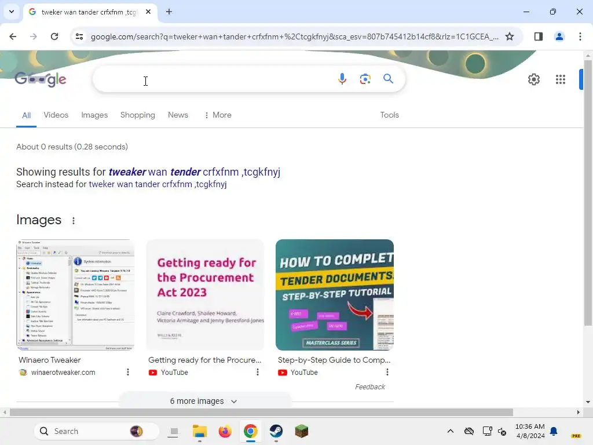Open the Google apps grid
This screenshot has height=445, width=593.
coord(560,79)
